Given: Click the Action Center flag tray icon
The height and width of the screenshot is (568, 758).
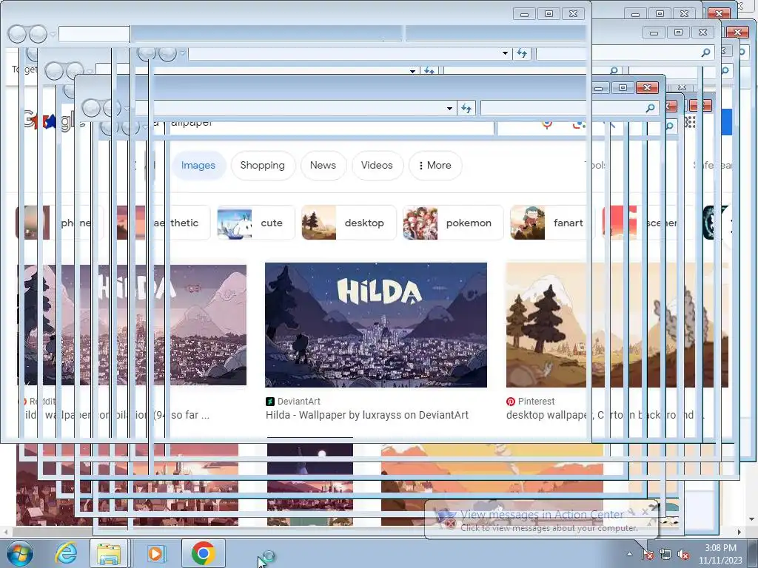Looking at the screenshot, I should coord(648,555).
